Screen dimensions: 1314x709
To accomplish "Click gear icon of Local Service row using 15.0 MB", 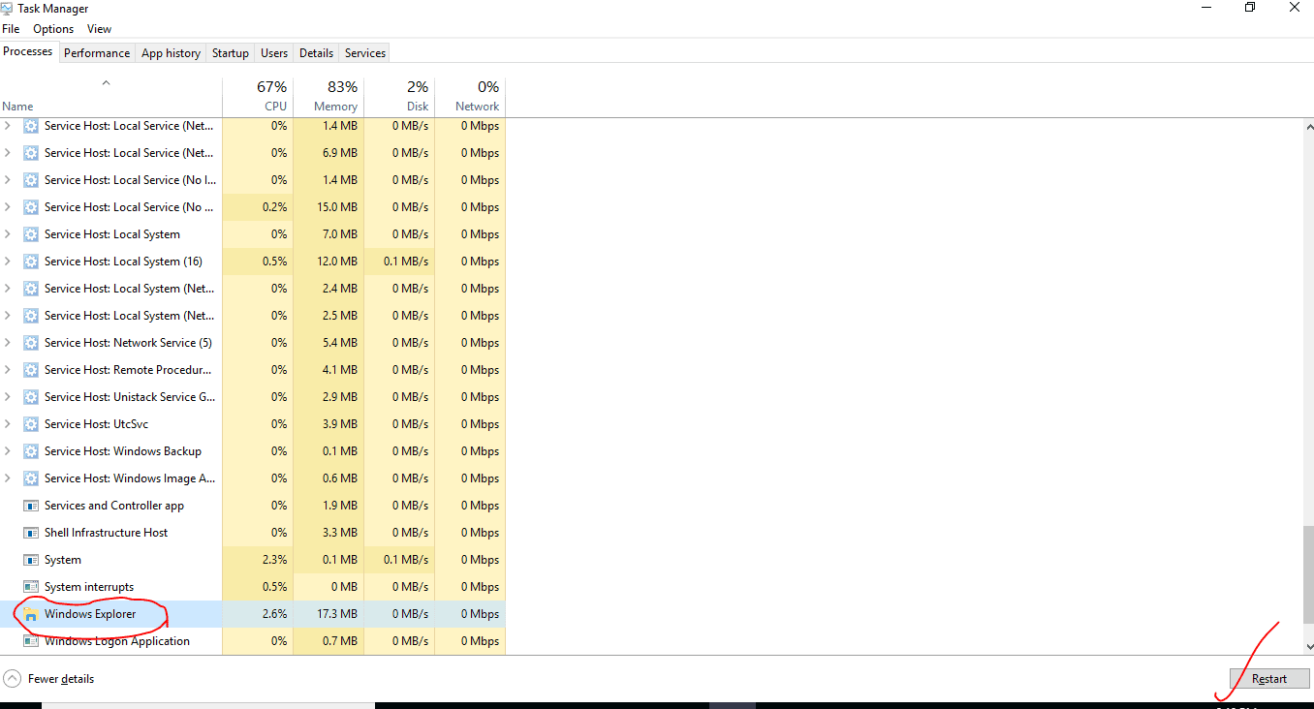I will pyautogui.click(x=30, y=207).
